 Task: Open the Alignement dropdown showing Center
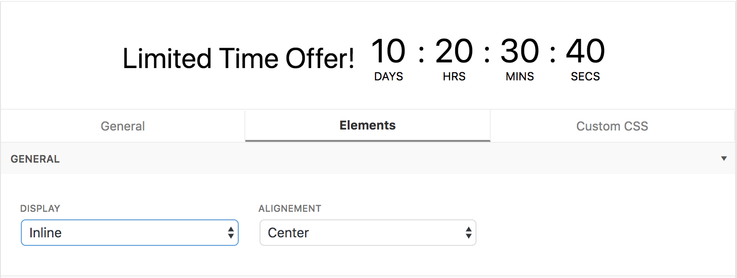[x=368, y=233]
